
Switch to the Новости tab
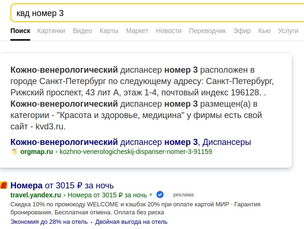tap(169, 31)
